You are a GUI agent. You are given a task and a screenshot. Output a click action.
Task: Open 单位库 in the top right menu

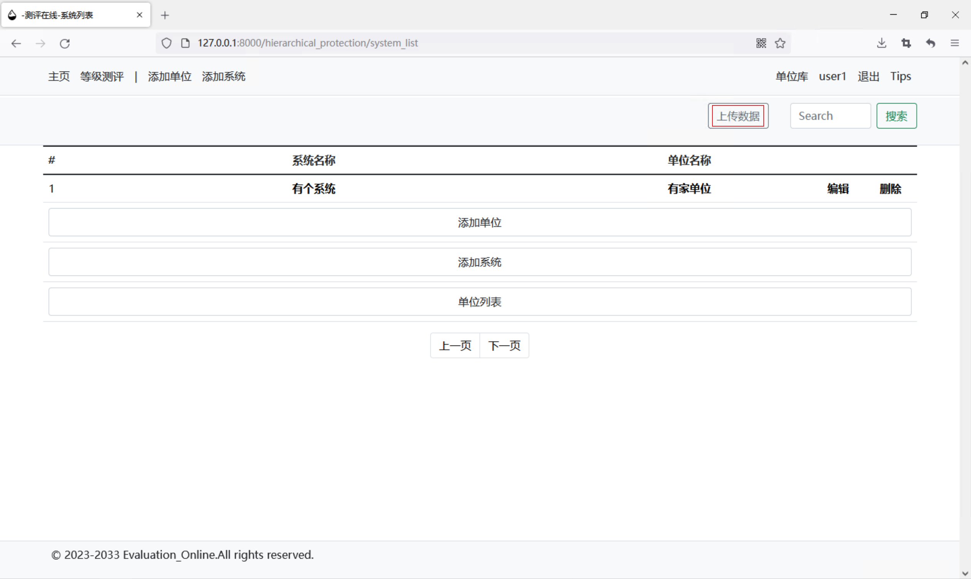pos(792,77)
